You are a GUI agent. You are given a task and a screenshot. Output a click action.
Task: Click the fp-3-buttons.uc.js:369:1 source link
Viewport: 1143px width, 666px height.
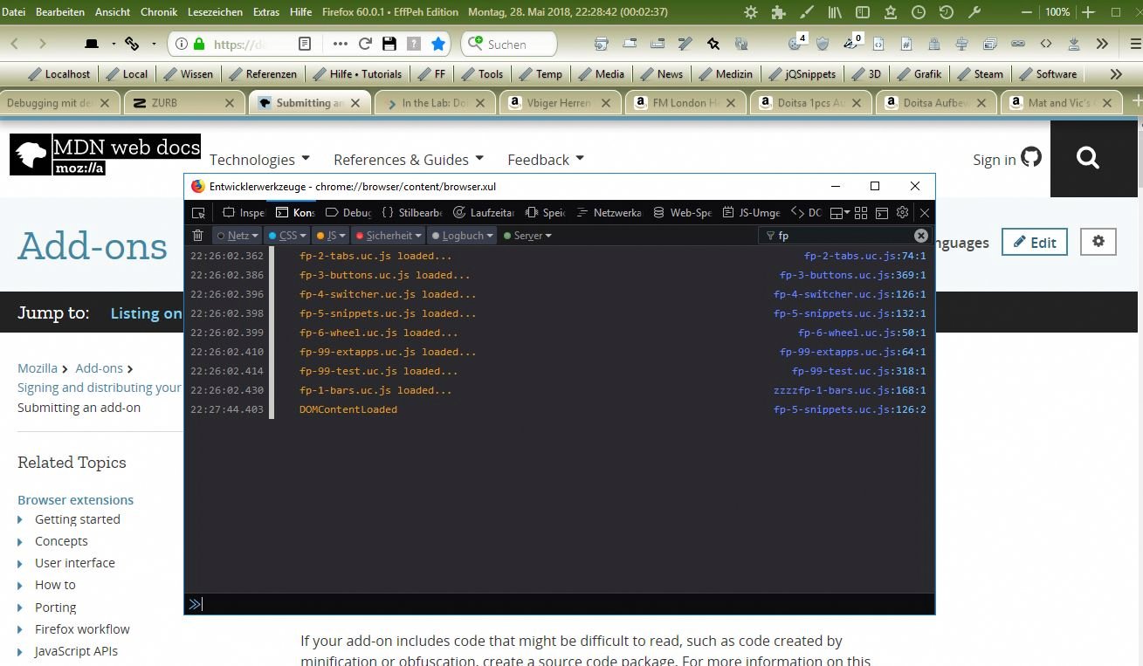point(852,275)
